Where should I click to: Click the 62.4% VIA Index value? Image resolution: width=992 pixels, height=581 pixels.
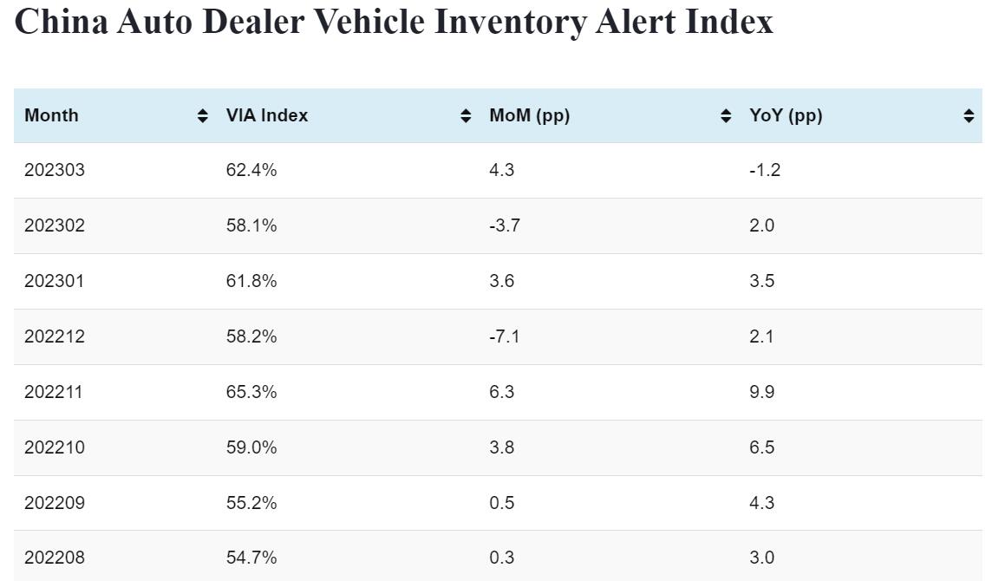[x=251, y=170]
